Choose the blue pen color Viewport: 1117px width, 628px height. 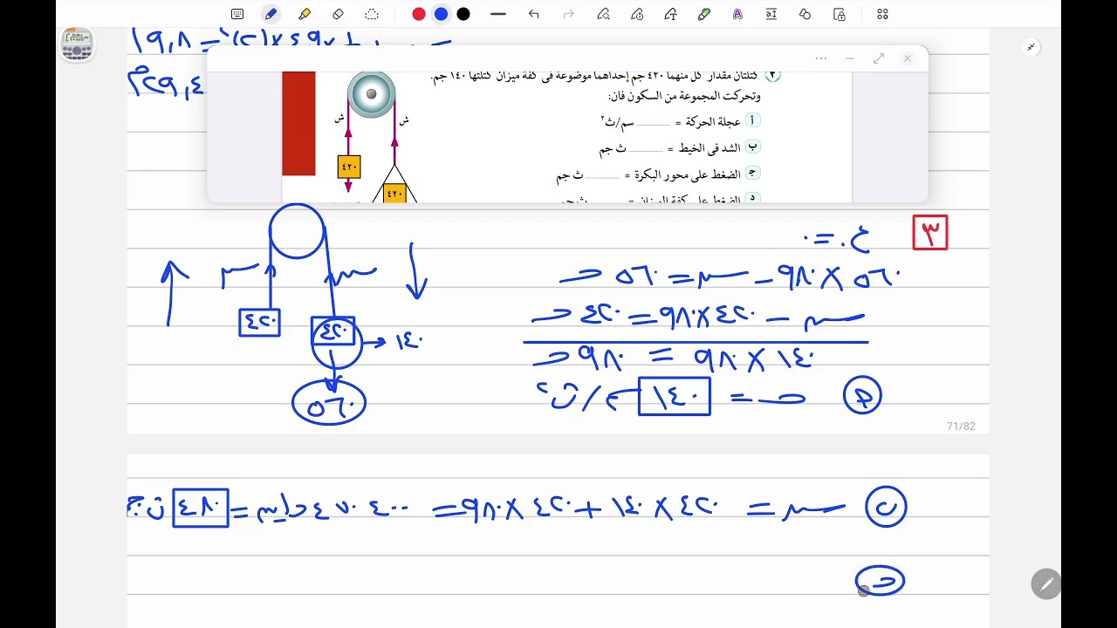442,14
